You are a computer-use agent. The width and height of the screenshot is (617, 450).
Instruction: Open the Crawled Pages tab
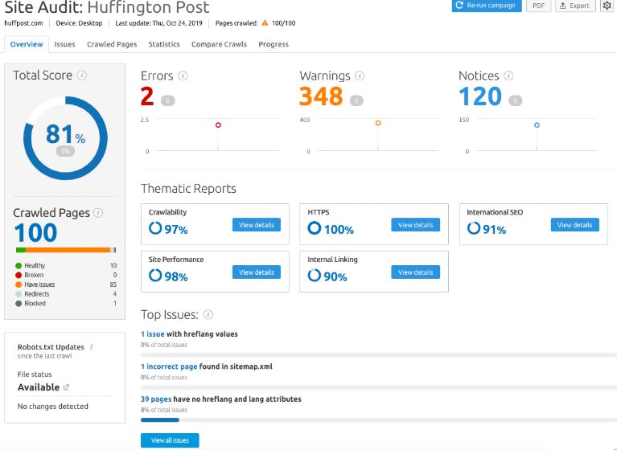click(x=112, y=44)
